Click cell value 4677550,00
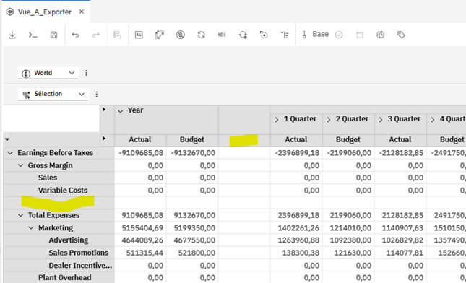 [x=194, y=240]
